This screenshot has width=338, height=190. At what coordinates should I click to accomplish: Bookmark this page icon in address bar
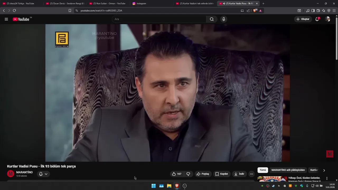coord(70,11)
